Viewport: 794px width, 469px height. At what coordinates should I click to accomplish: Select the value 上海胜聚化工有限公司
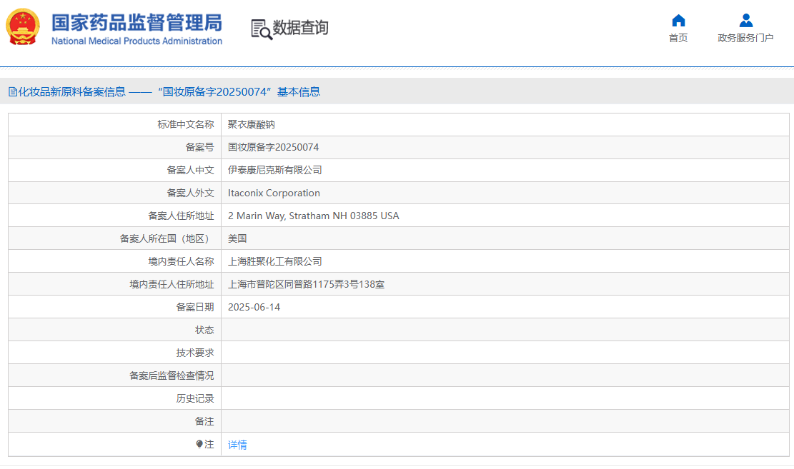275,261
